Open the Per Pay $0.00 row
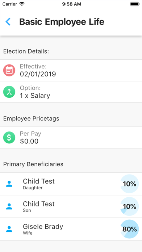 coord(71,138)
